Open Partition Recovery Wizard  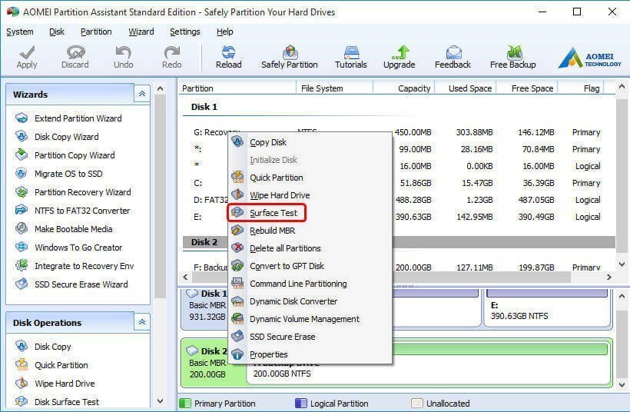click(x=82, y=192)
